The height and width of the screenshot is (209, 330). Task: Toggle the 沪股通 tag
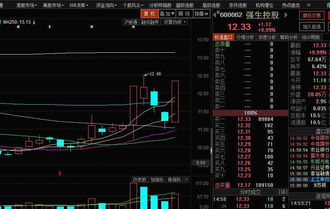pyautogui.click(x=131, y=22)
